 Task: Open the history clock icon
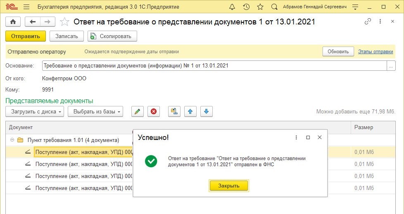246,7
